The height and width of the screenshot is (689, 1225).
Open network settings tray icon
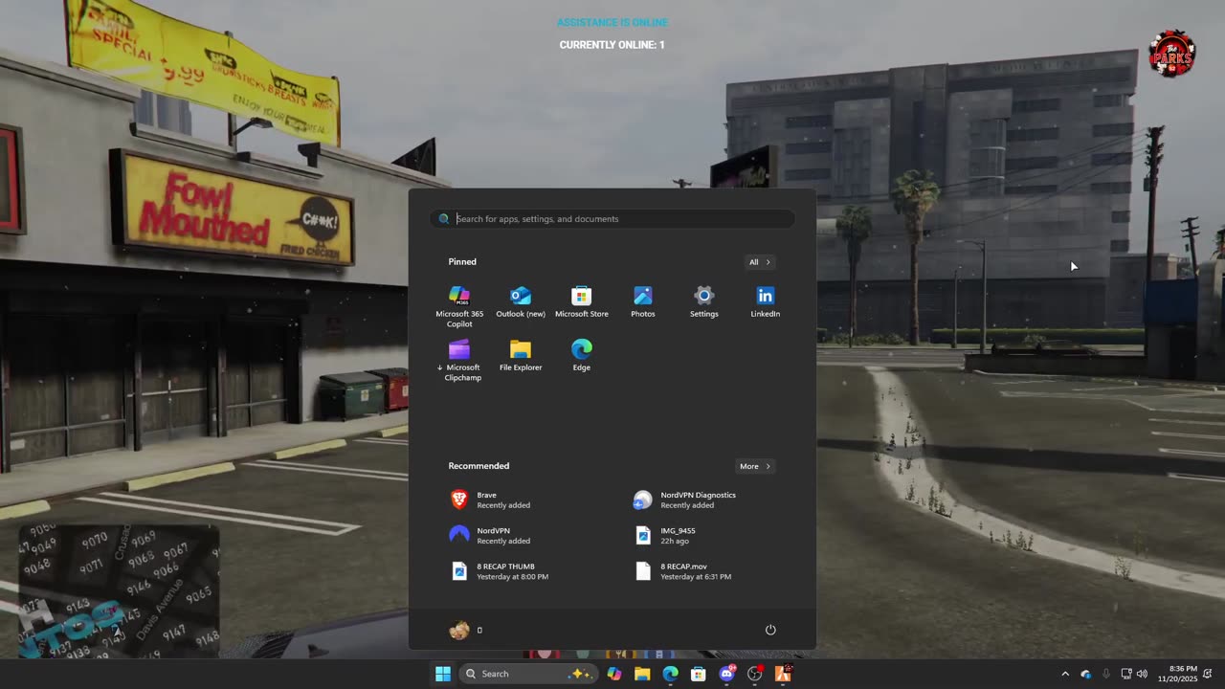click(x=1126, y=674)
